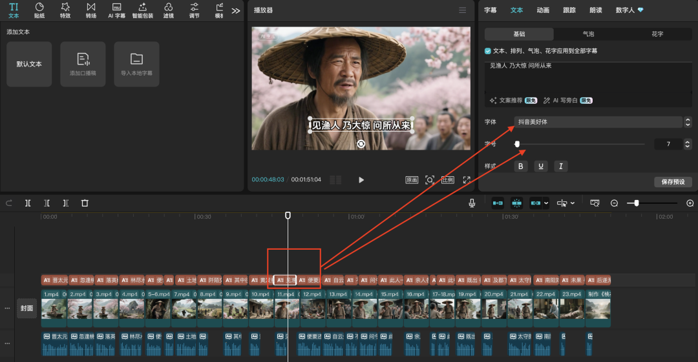Click the subtitle text input field

tap(588, 78)
